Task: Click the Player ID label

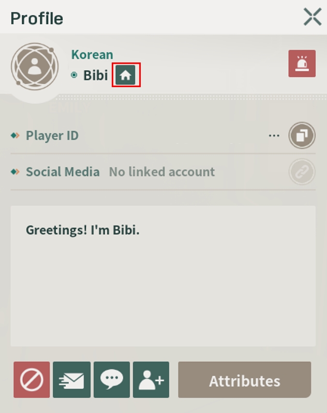Action: coord(52,136)
